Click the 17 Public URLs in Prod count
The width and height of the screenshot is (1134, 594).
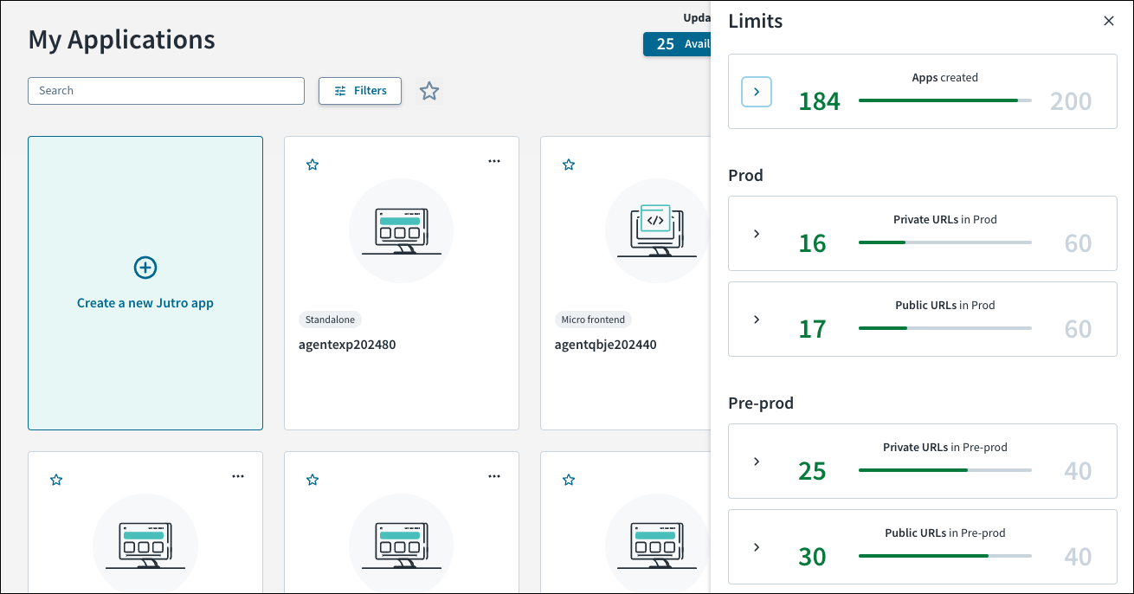[812, 329]
